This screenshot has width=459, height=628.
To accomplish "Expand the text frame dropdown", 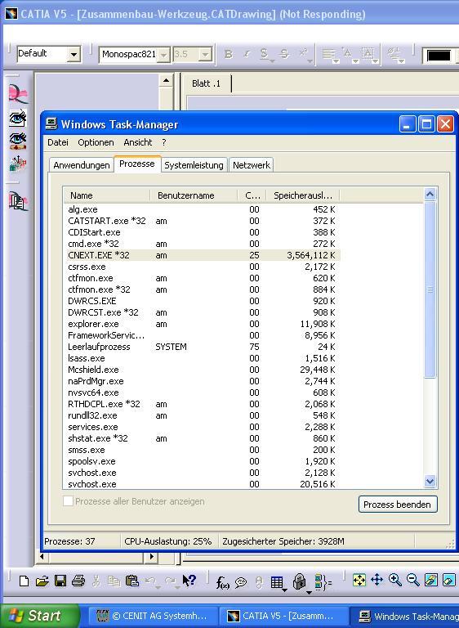I will [x=376, y=61].
